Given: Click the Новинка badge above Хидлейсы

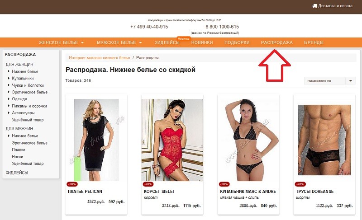Looking at the screenshot, I should point(184,38).
